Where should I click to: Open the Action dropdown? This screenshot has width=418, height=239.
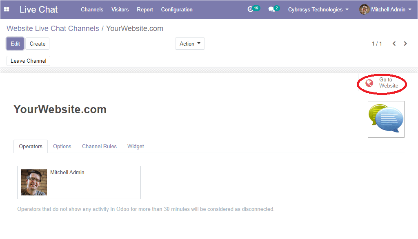click(x=190, y=44)
